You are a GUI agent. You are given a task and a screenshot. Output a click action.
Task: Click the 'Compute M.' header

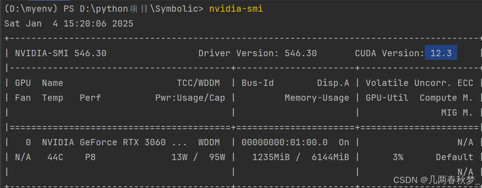click(446, 98)
